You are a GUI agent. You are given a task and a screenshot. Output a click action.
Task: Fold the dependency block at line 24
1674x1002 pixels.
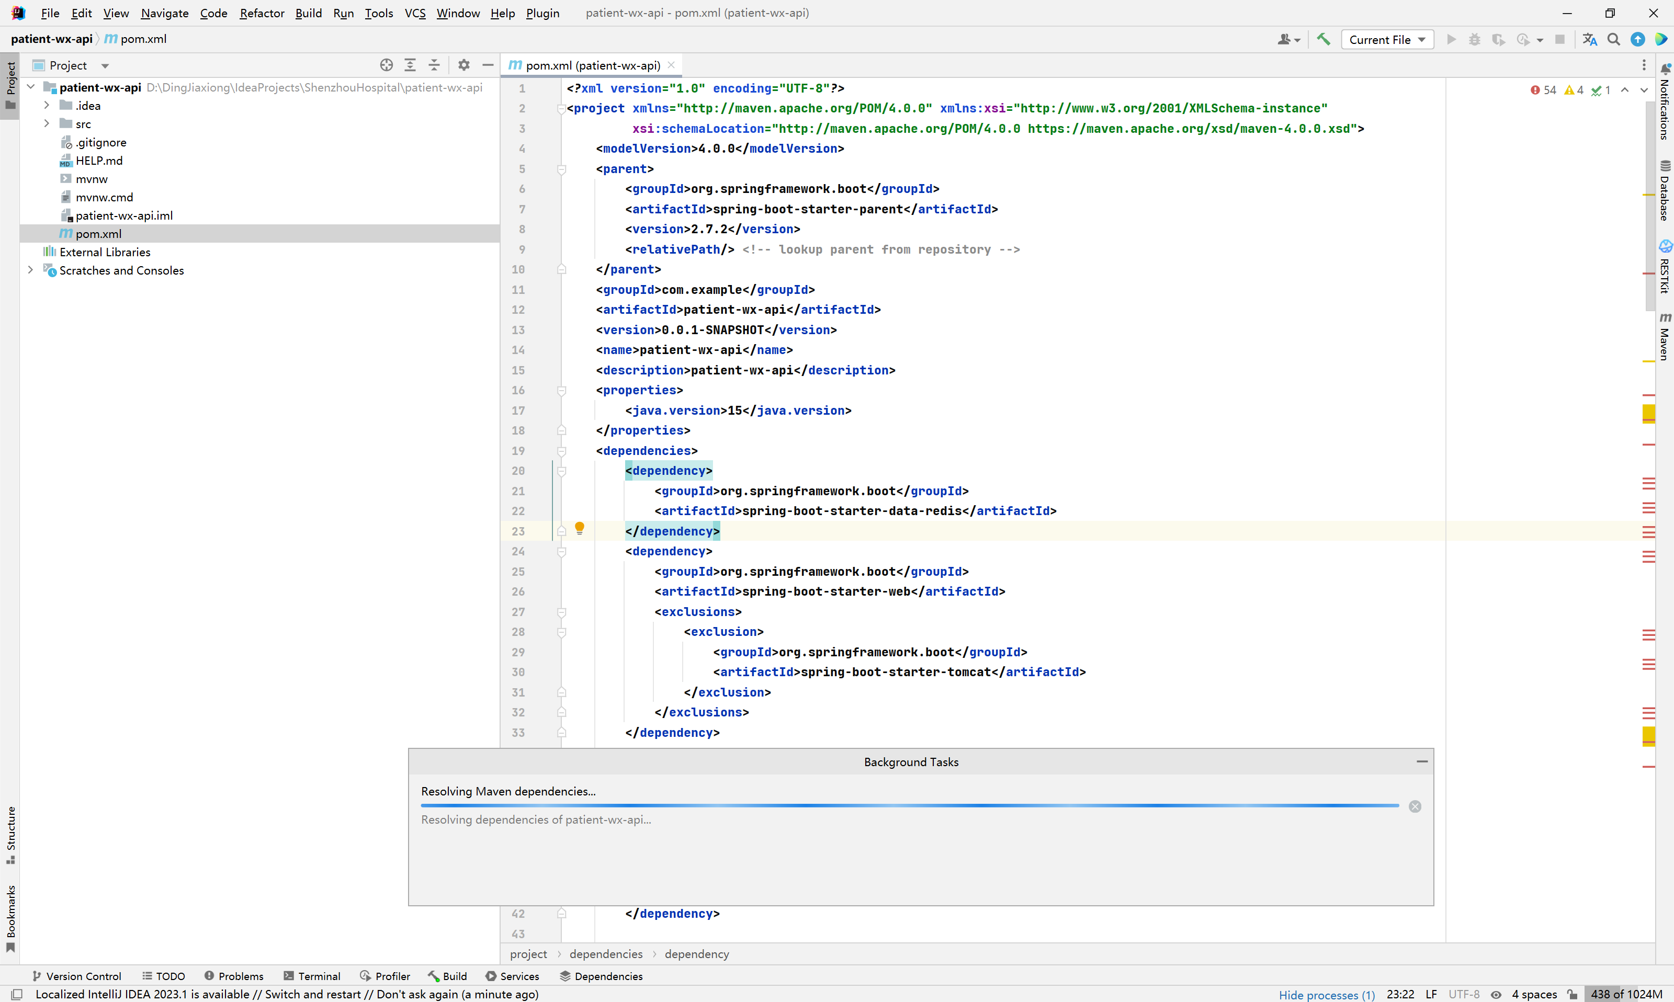(560, 551)
